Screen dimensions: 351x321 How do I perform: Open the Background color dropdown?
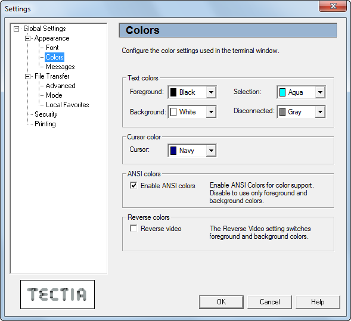click(x=211, y=112)
